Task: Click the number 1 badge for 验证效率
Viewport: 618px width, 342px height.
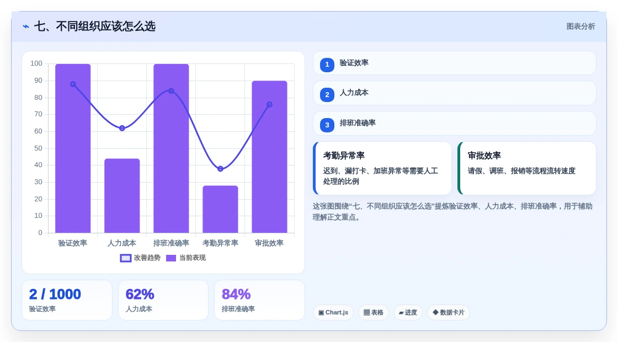Action: click(x=327, y=65)
